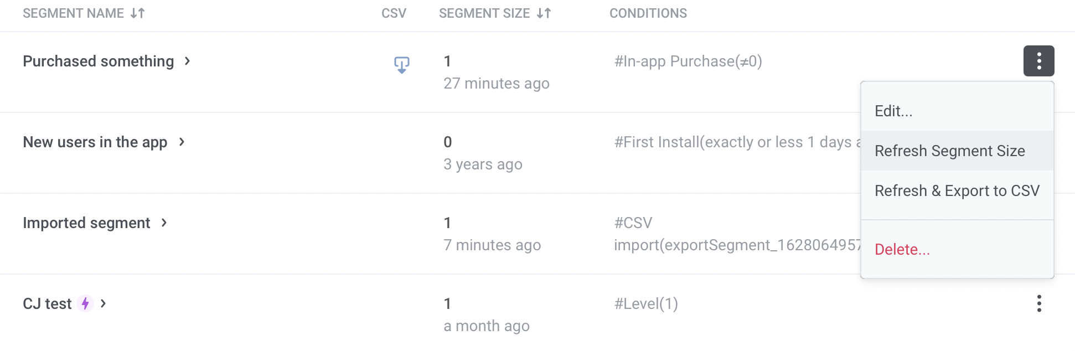
Task: Open the Purchased something segment name
Action: [x=98, y=61]
